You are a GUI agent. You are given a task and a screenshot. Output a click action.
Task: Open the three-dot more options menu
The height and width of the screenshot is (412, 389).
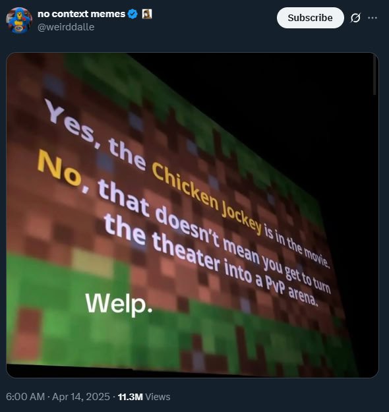[373, 18]
